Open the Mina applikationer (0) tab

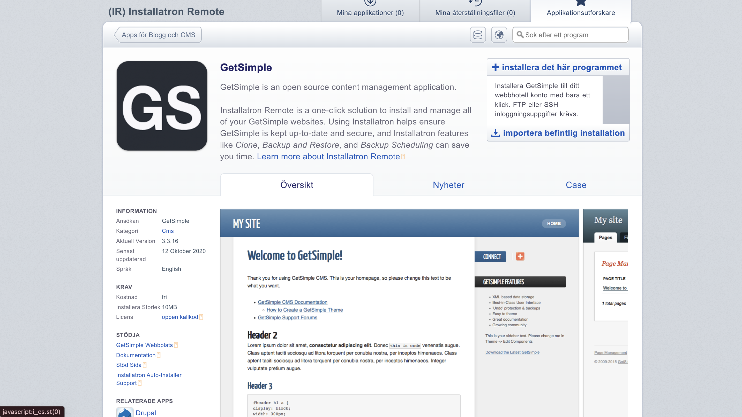(370, 10)
